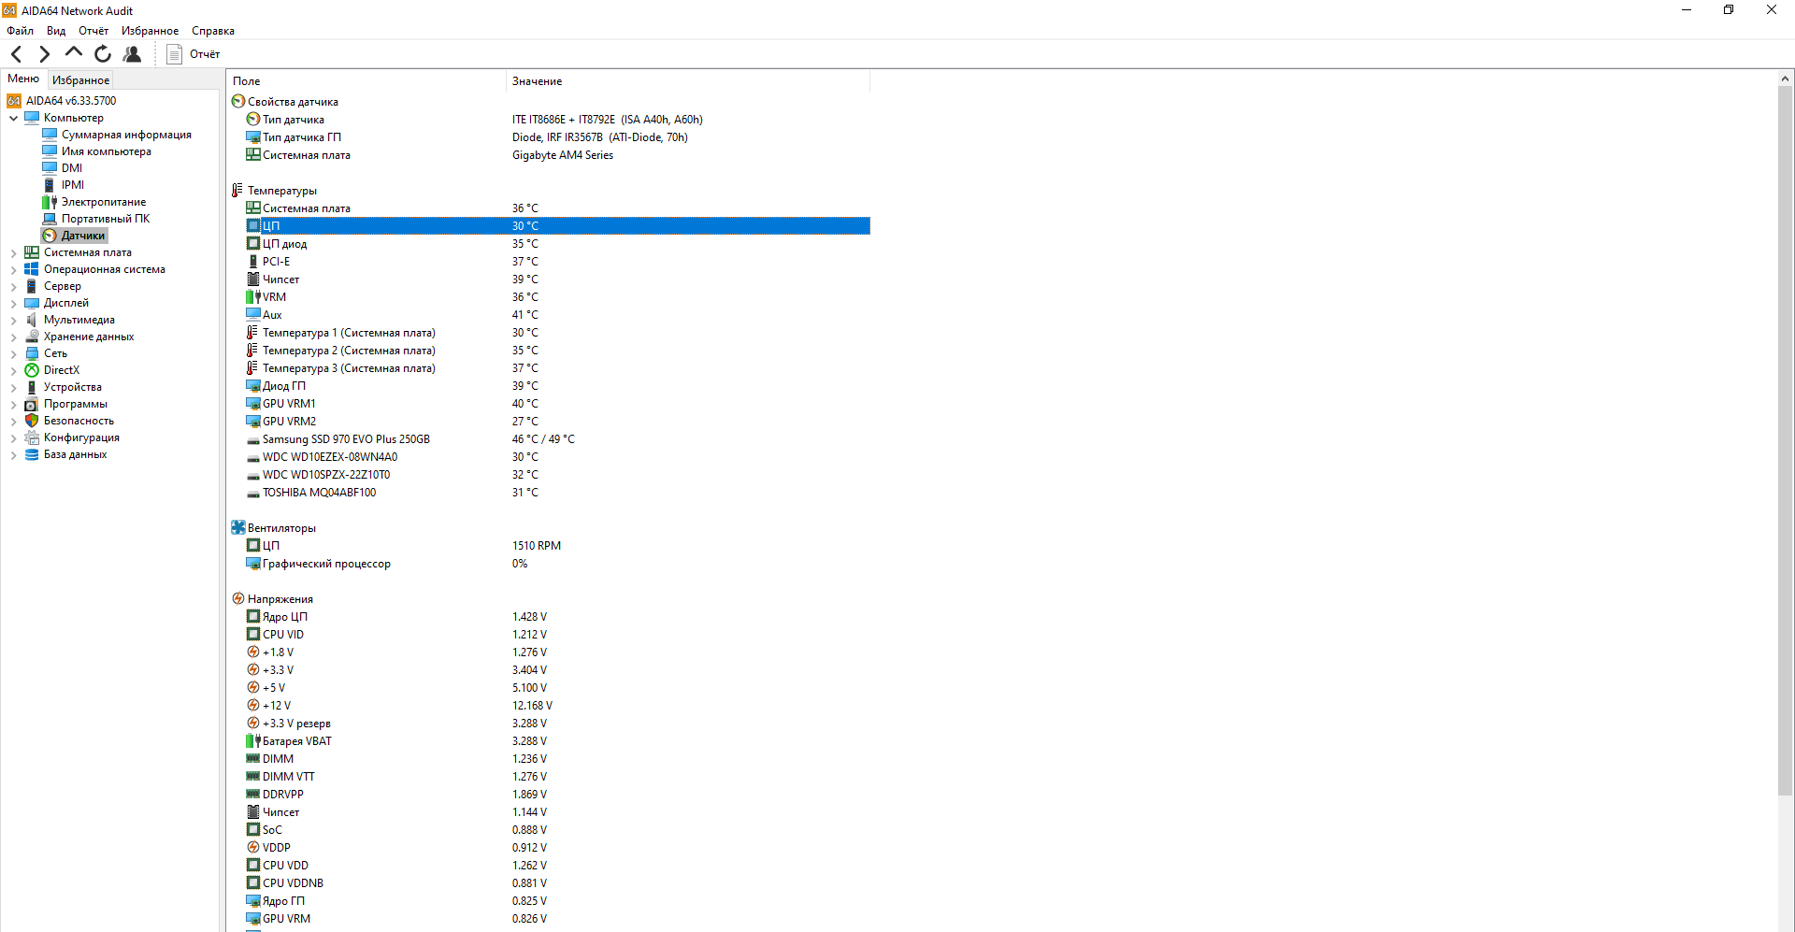Viewport: 1795px width, 932px height.
Task: Select the ЦП temperature row
Action: tap(557, 226)
